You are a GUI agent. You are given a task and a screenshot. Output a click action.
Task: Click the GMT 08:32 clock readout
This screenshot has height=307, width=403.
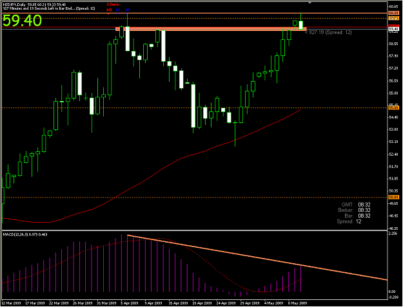pyautogui.click(x=356, y=205)
